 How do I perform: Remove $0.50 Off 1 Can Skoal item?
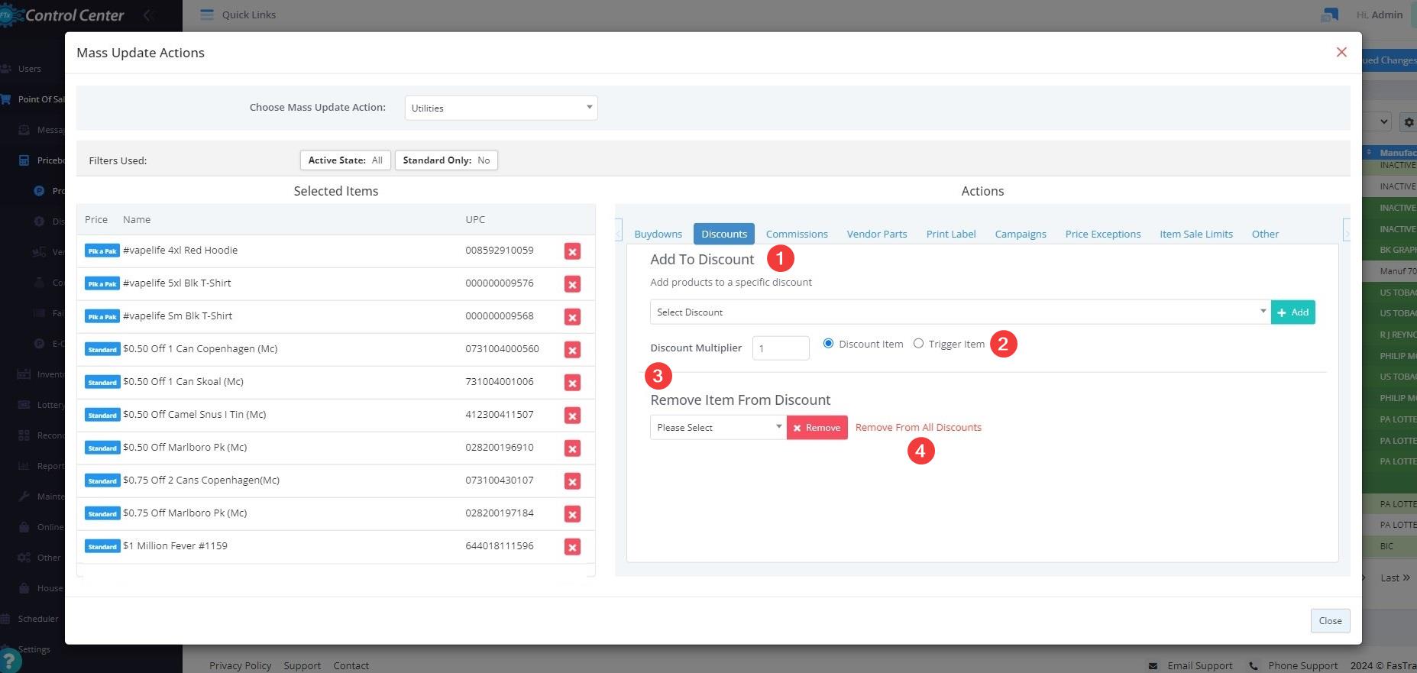572,383
